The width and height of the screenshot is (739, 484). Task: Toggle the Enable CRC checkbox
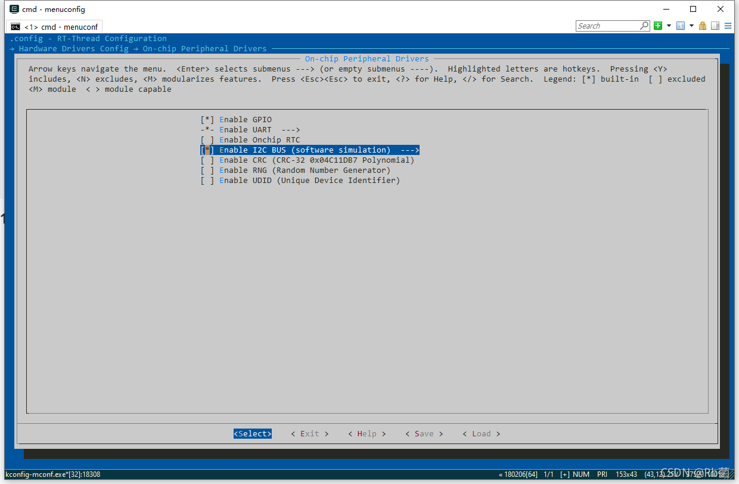tap(207, 160)
